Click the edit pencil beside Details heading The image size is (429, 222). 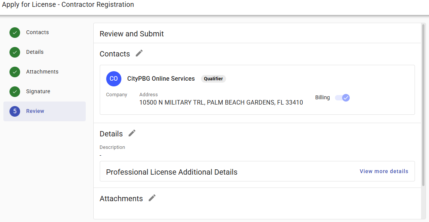tap(132, 133)
